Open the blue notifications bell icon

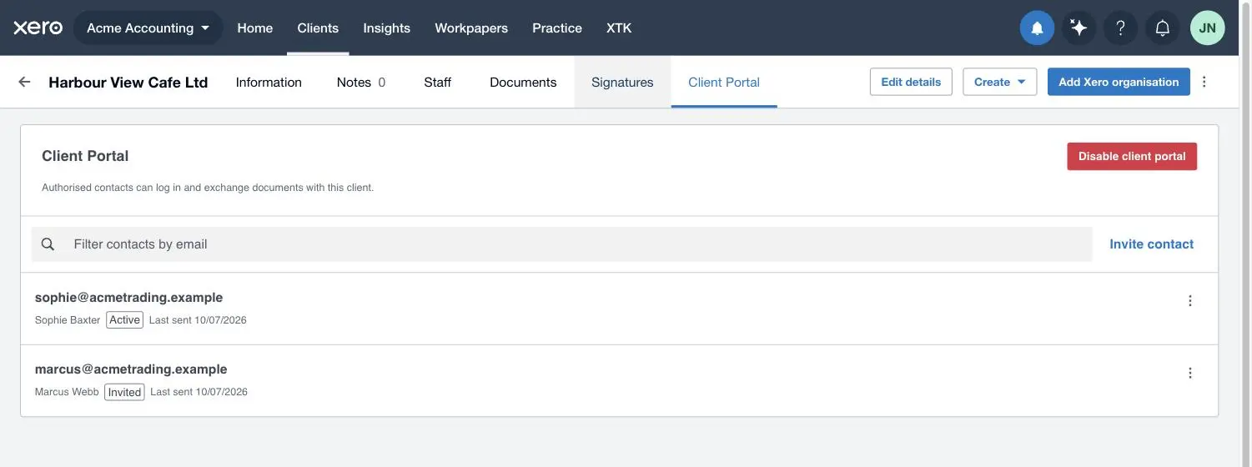click(x=1037, y=28)
